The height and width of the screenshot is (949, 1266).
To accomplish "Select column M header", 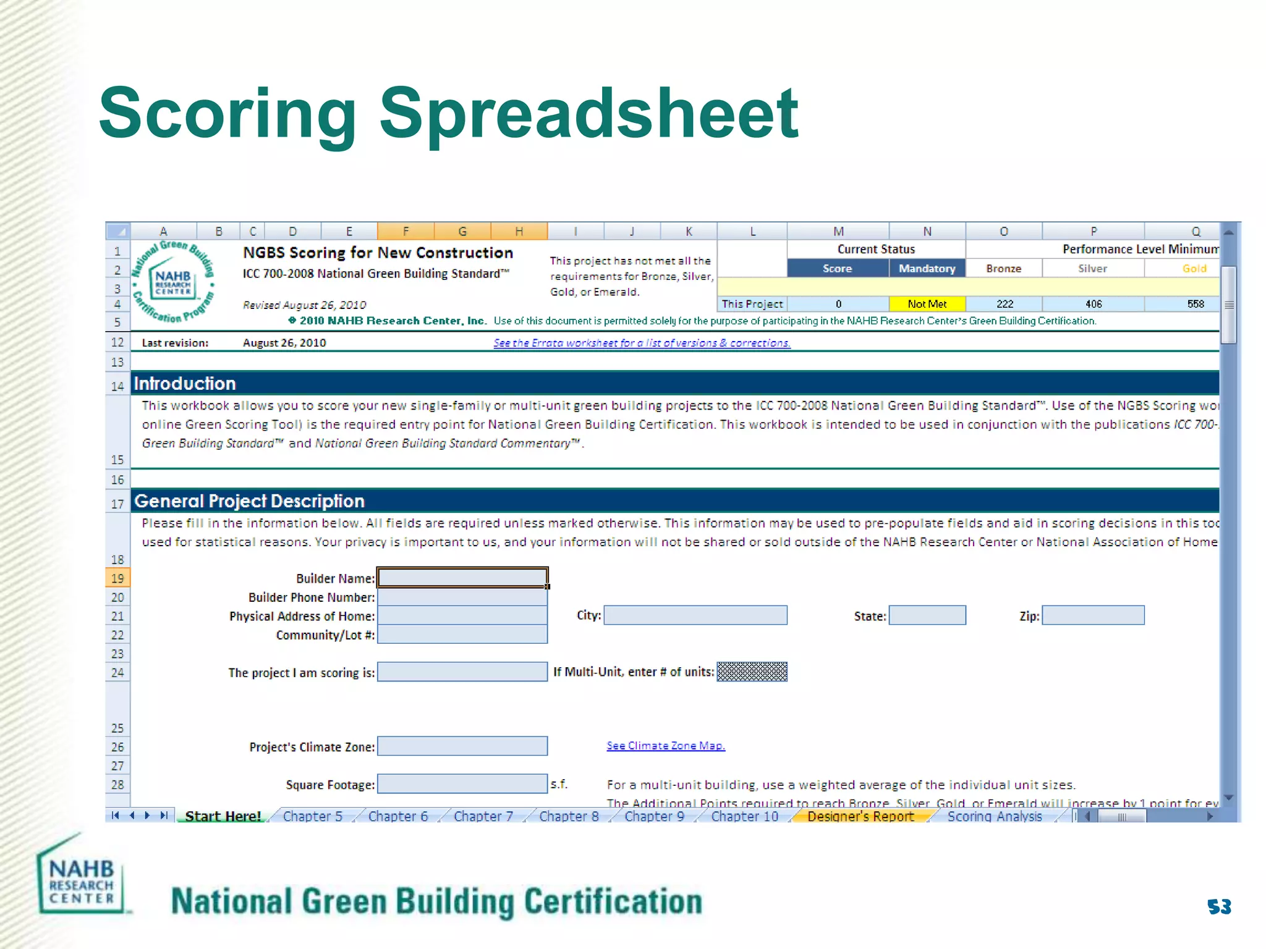I will coord(838,231).
